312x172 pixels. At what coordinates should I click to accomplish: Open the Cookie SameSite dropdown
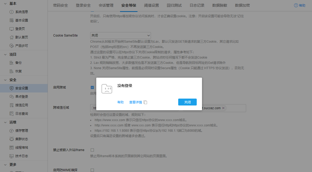(120, 35)
